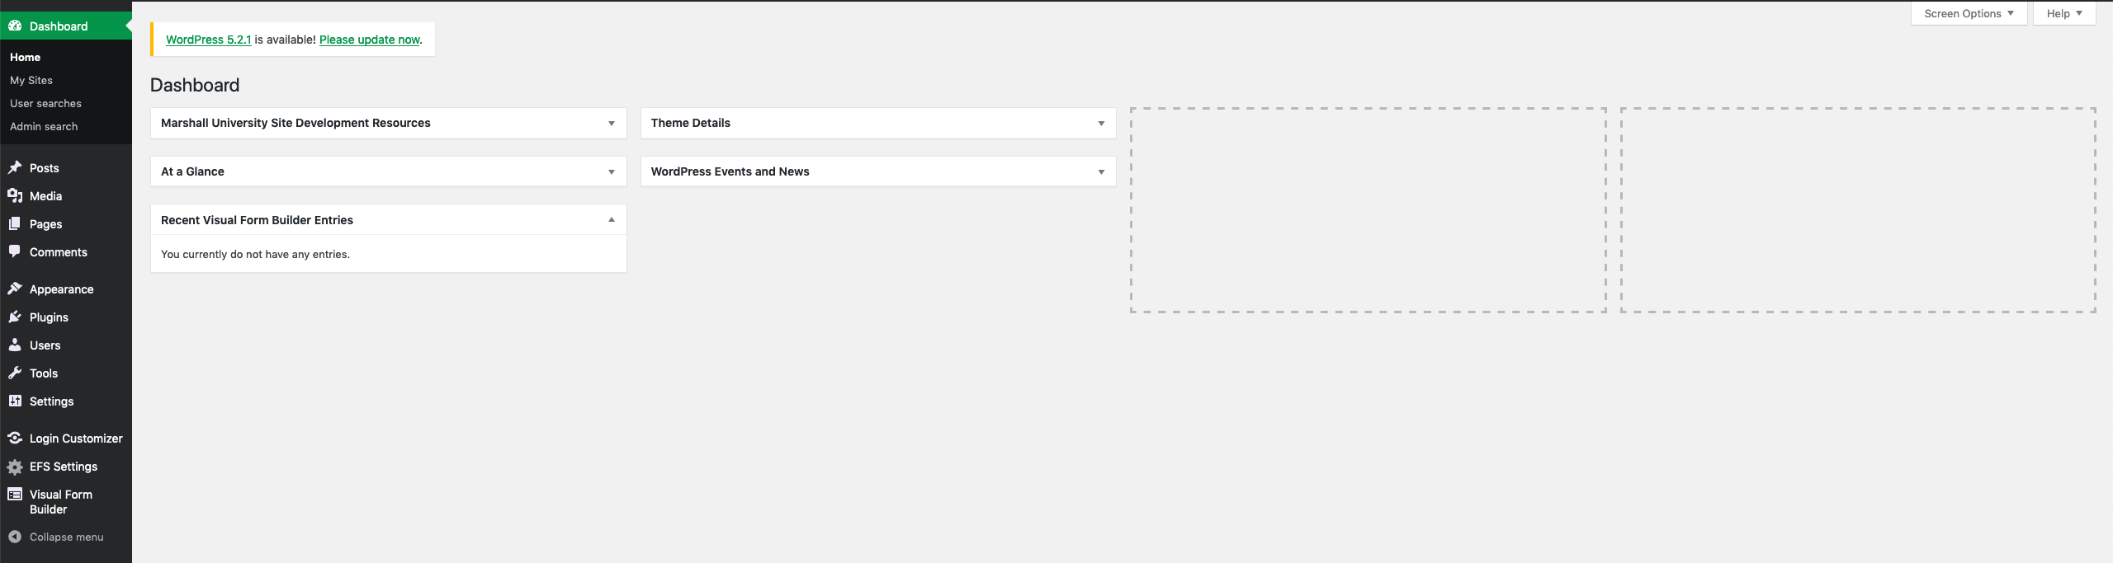Collapse the admin sidebar menu
Viewport: 2113px width, 563px height.
66,537
